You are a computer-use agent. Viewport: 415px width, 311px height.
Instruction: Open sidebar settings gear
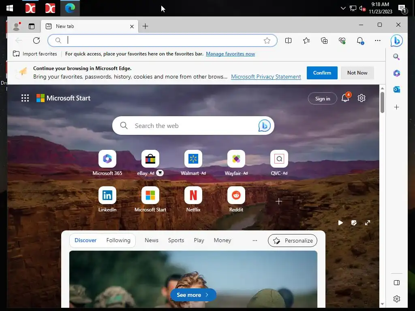tap(396, 299)
